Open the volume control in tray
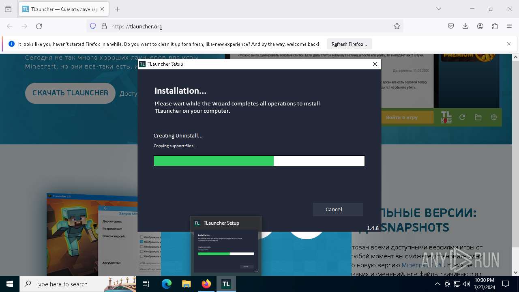 click(467, 284)
